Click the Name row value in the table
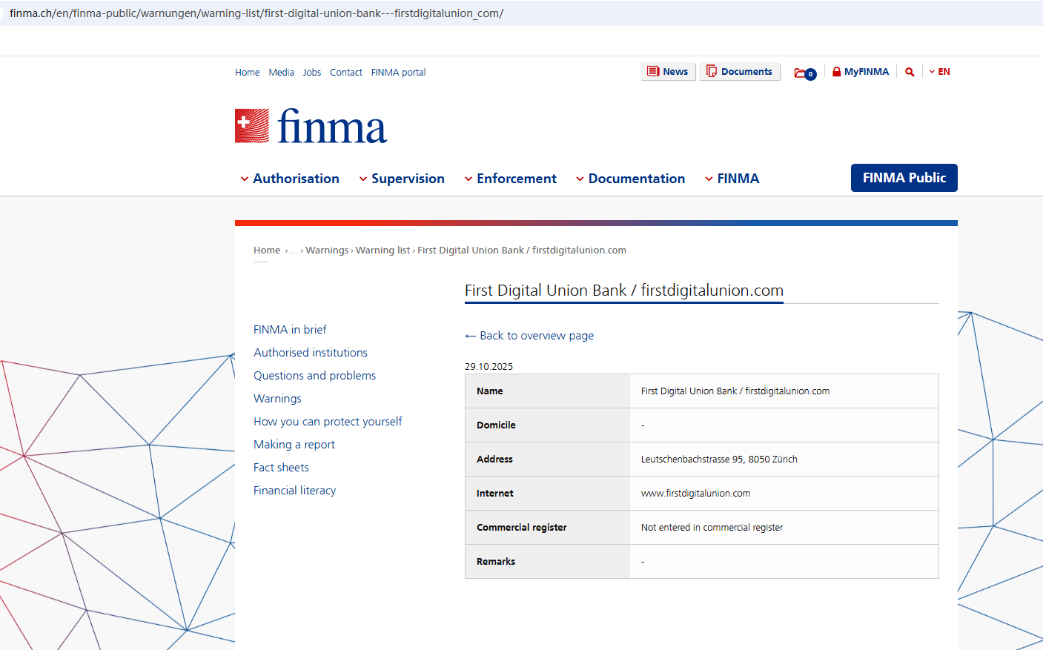Viewport: 1043px width, 650px height. (x=735, y=391)
